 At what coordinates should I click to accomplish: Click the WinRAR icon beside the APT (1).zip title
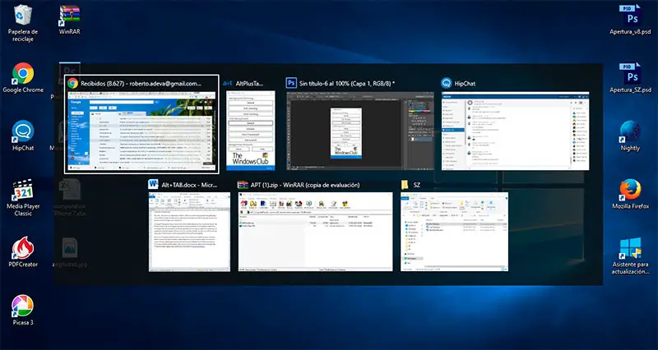coord(243,184)
